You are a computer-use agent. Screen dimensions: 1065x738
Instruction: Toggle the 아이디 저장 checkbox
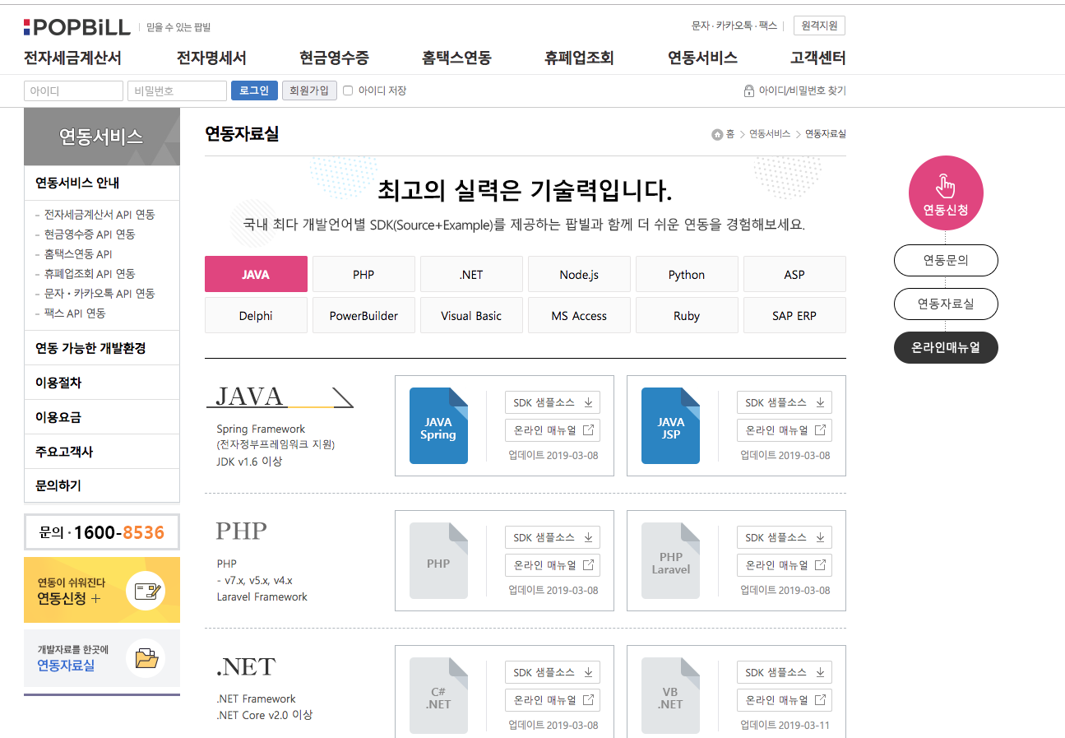coord(348,91)
